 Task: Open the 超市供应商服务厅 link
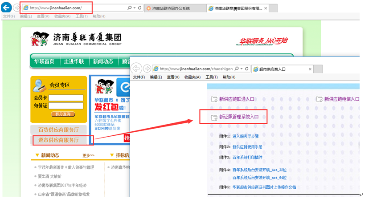(59, 140)
